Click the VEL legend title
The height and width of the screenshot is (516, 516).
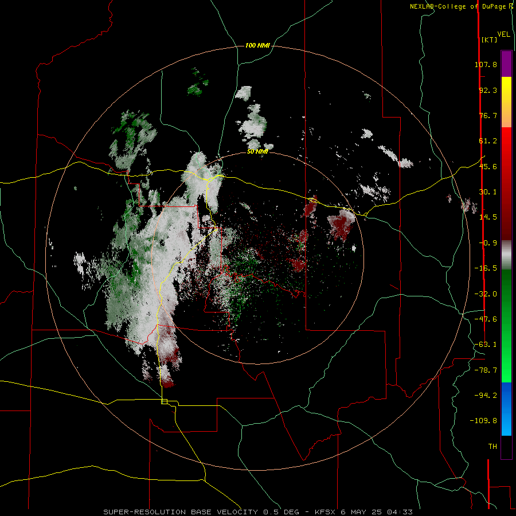point(503,34)
